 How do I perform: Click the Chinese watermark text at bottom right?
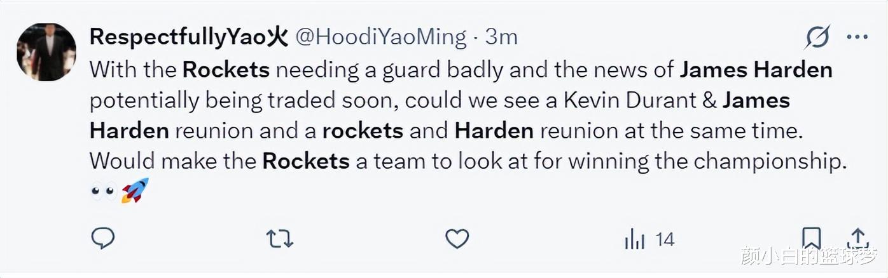pos(809,256)
